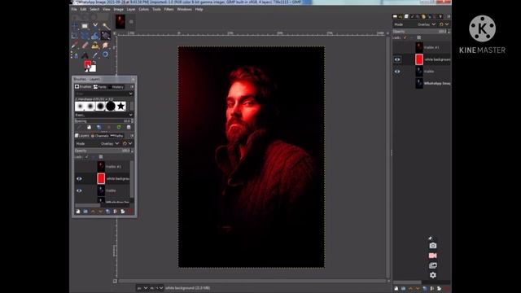
Task: Lower layer button in floating dock
Action: click(100, 212)
